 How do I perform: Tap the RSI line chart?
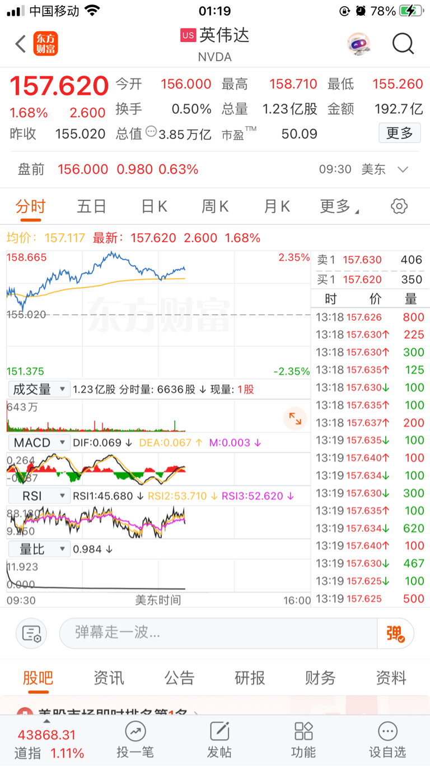coord(158,522)
